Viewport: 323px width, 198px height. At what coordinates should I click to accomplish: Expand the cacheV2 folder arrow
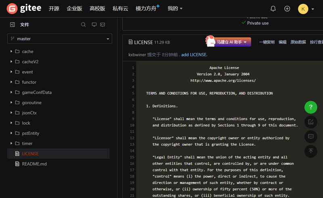(11, 62)
